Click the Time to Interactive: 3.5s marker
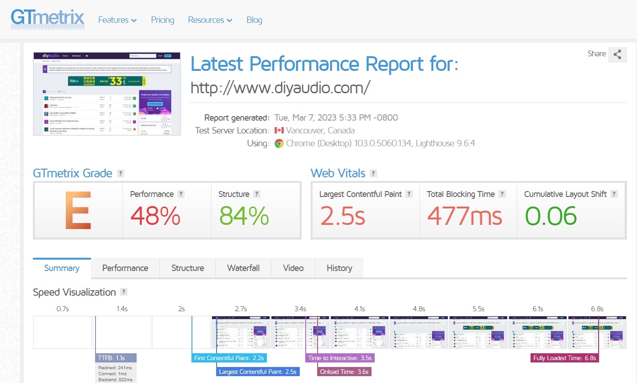This screenshot has width=637, height=383. point(340,358)
